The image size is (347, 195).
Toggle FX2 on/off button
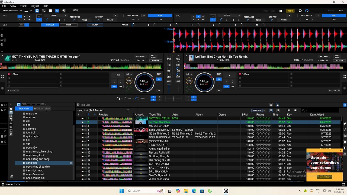213,20
